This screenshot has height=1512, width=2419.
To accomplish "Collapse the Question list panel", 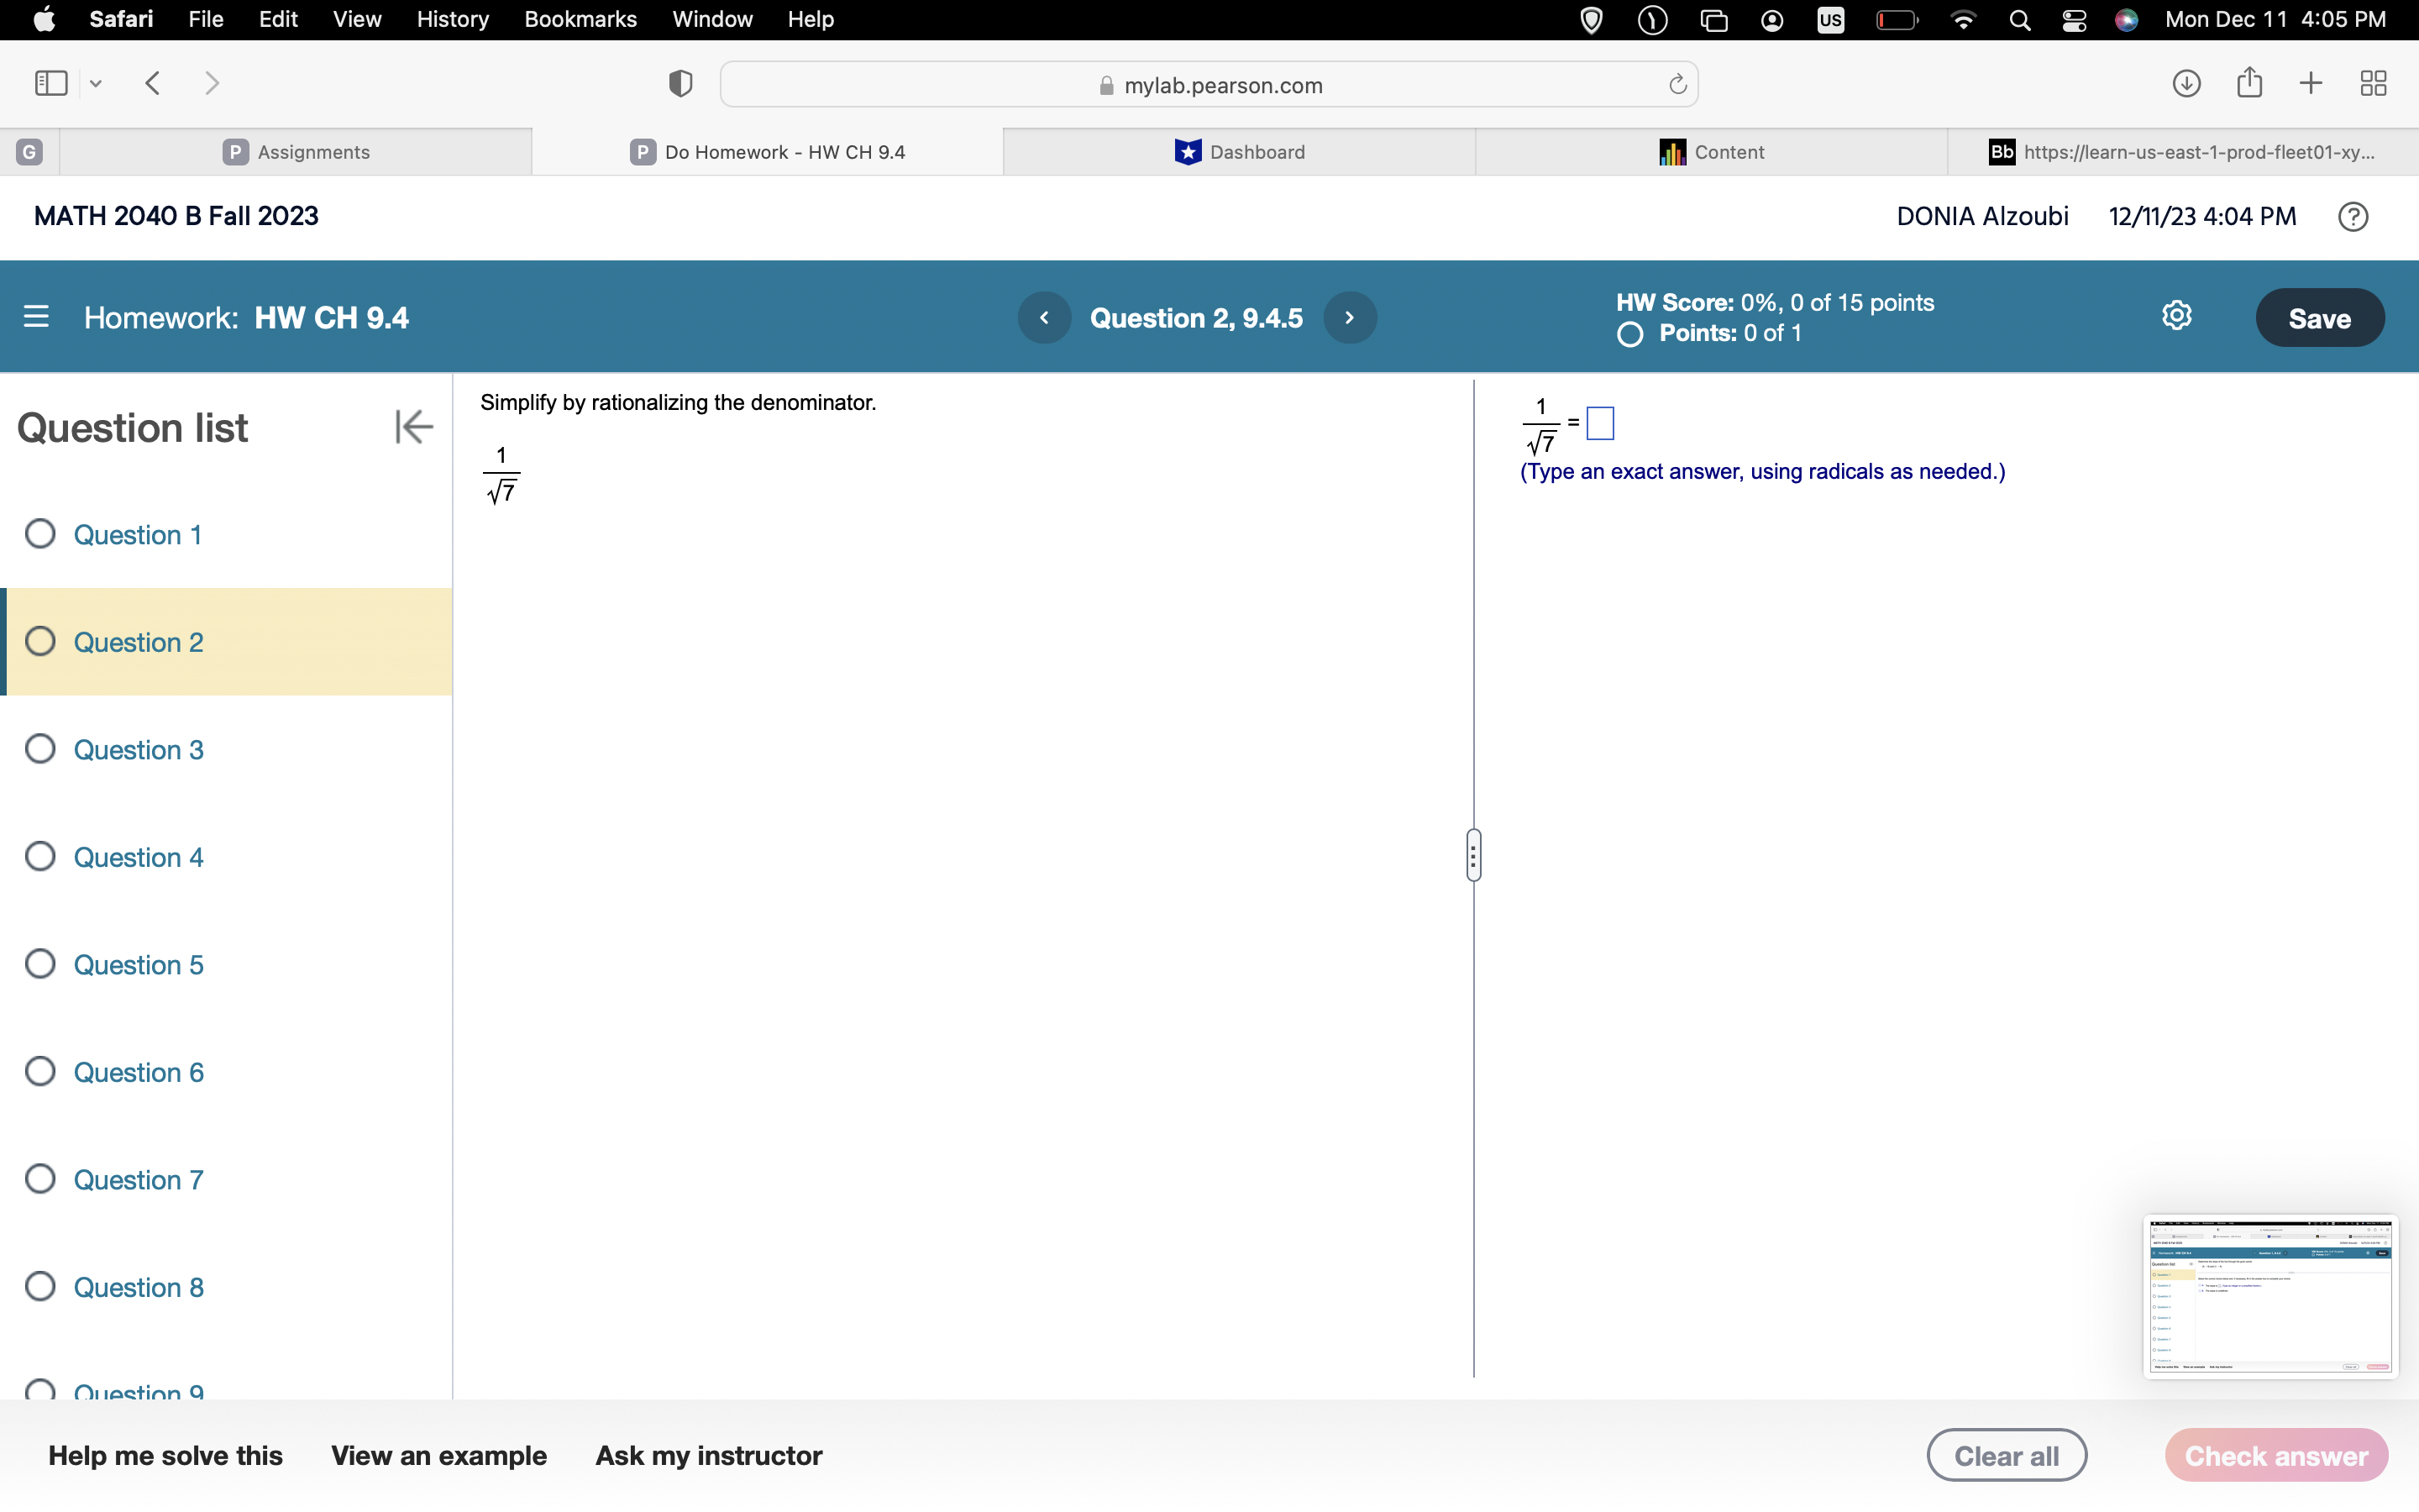I will click(x=414, y=426).
